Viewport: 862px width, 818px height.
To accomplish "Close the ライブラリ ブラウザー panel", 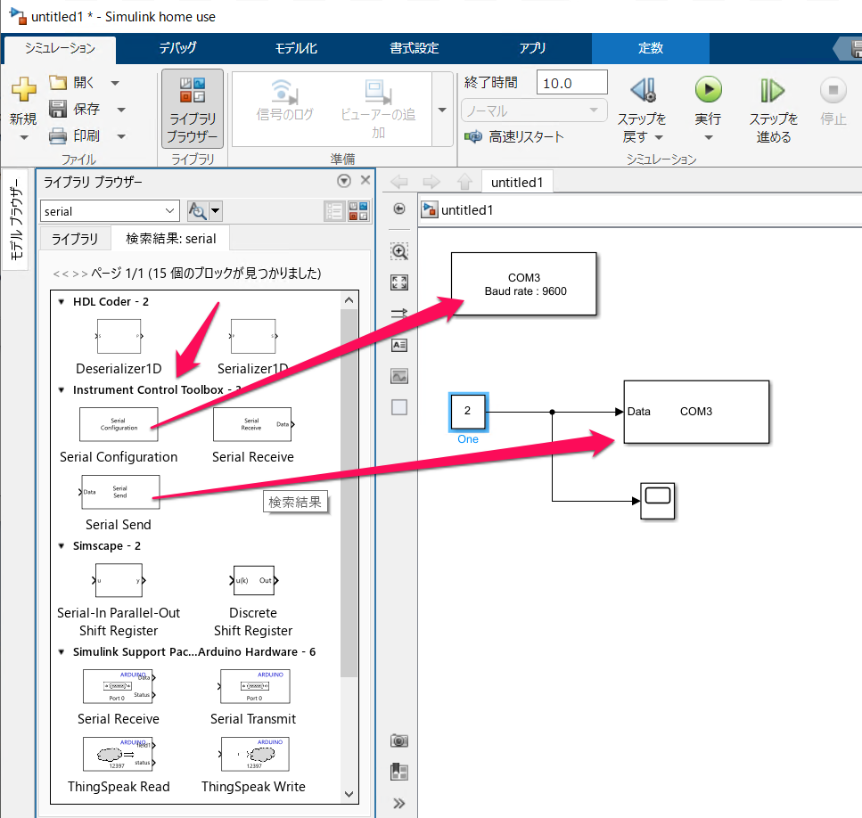I will pos(365,180).
